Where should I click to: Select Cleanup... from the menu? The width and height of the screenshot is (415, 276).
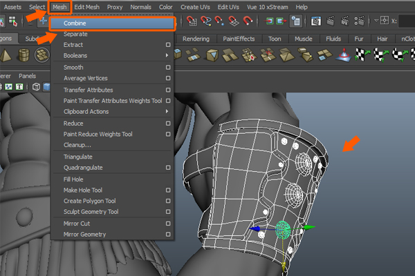[x=77, y=145]
